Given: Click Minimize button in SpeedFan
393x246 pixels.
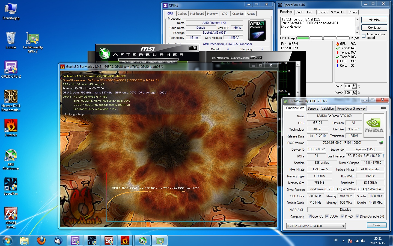Looking at the screenshot, I should click(x=374, y=20).
